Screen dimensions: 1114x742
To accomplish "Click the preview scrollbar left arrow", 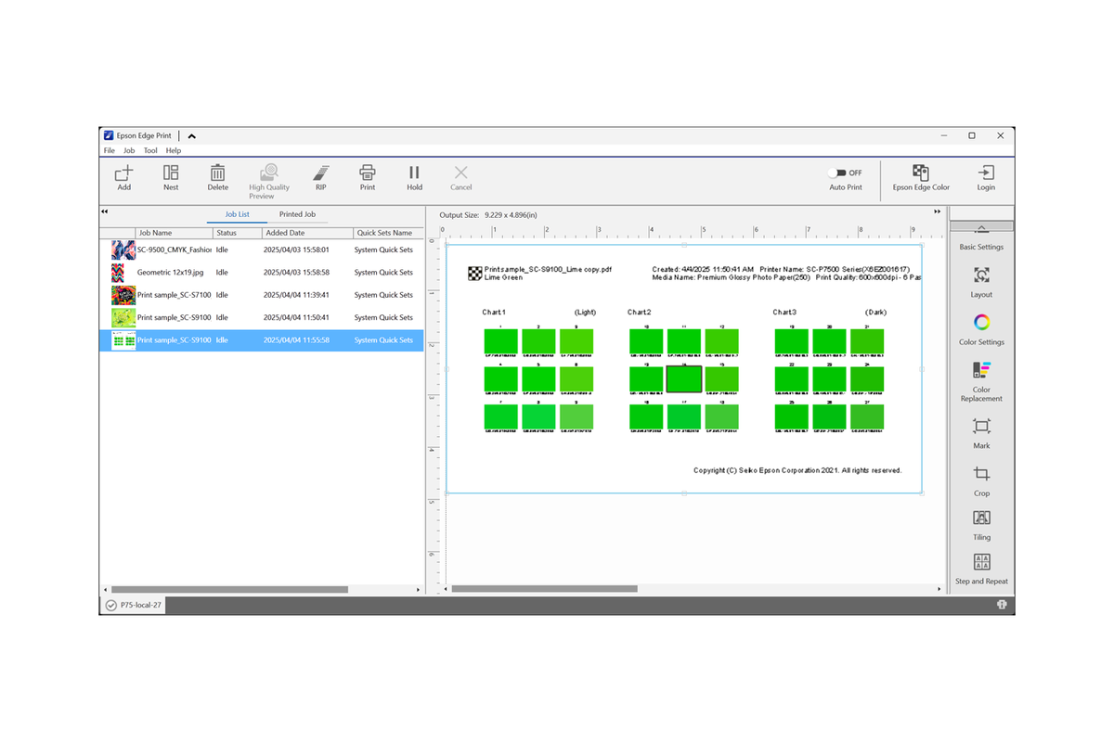I will [x=446, y=589].
